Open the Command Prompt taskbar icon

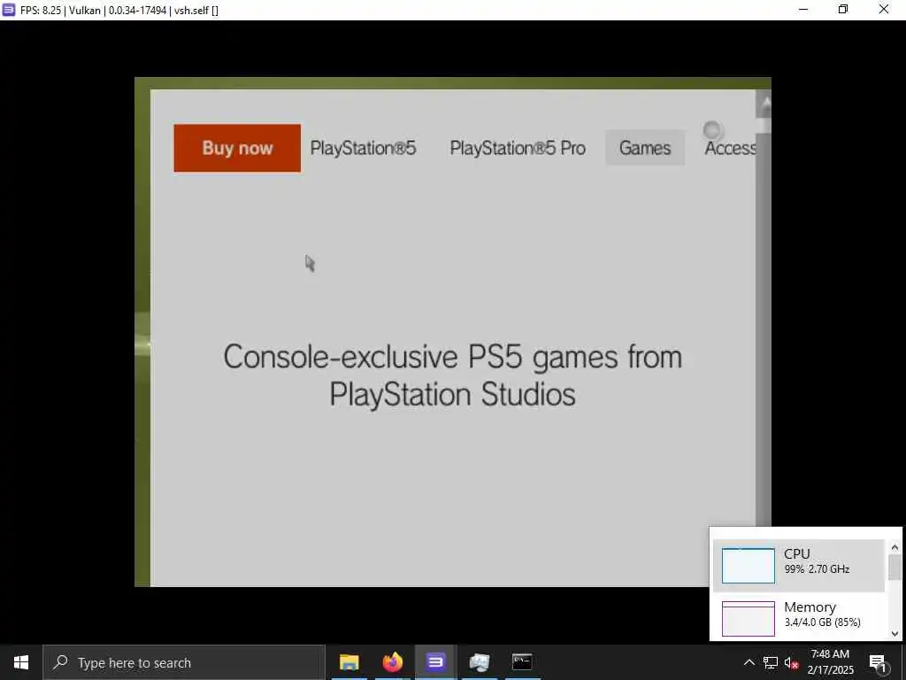point(522,662)
